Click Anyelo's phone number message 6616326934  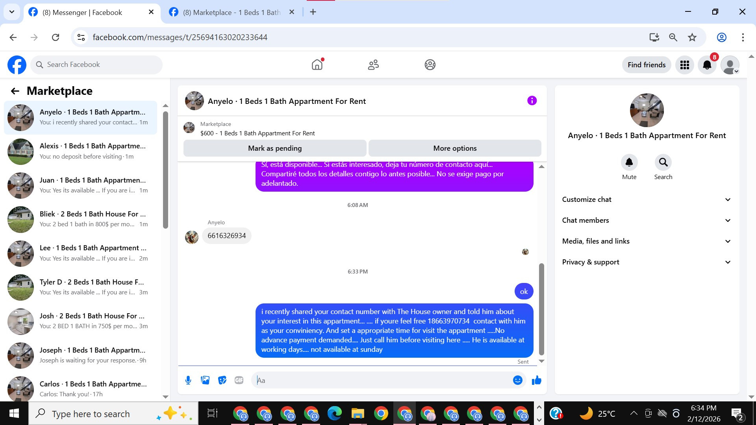[x=227, y=236]
